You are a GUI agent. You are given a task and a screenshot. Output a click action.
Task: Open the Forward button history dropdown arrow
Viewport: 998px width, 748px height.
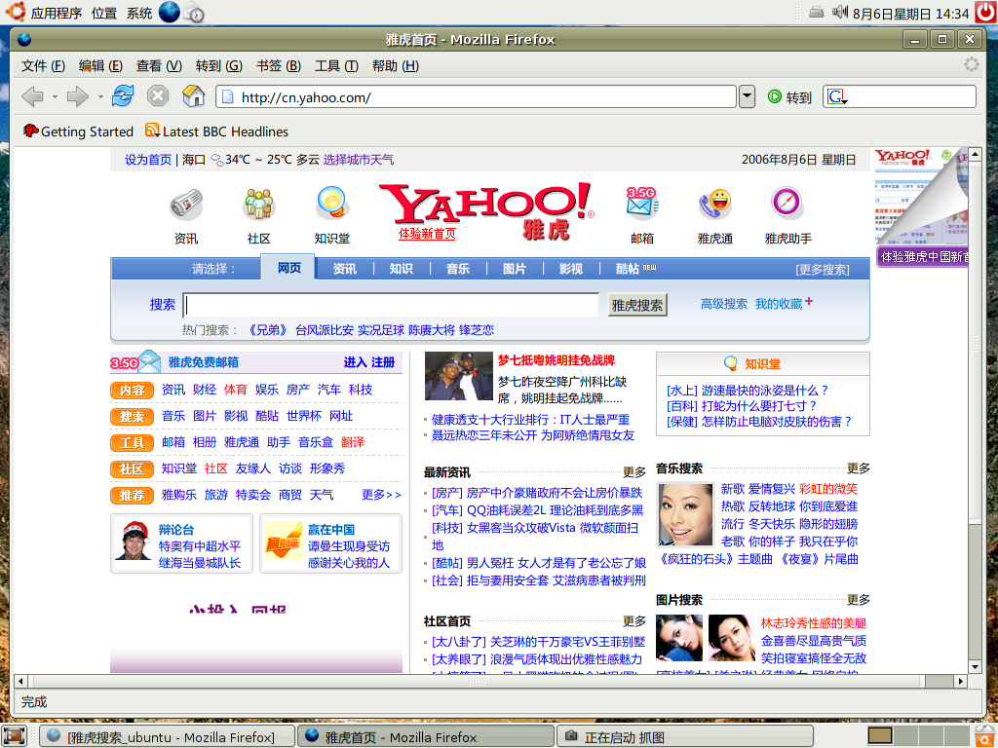(100, 96)
